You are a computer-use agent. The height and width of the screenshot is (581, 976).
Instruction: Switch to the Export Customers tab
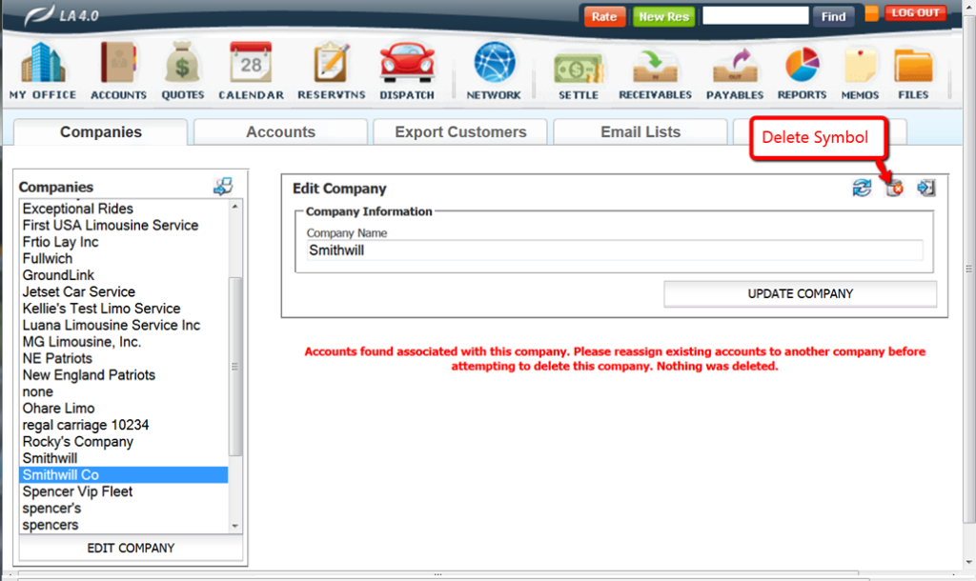coord(460,132)
